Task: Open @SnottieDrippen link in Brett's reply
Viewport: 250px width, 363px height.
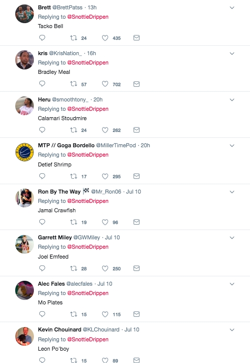Action: click(x=88, y=17)
